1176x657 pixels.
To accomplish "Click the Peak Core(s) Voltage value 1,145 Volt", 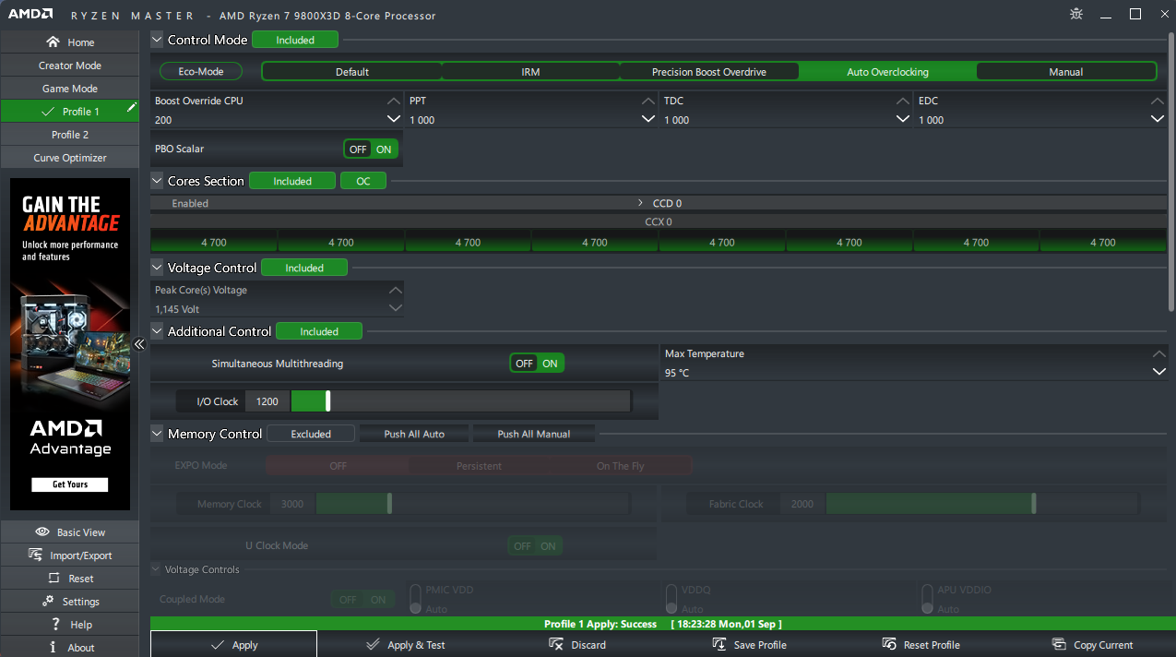I will [x=177, y=309].
